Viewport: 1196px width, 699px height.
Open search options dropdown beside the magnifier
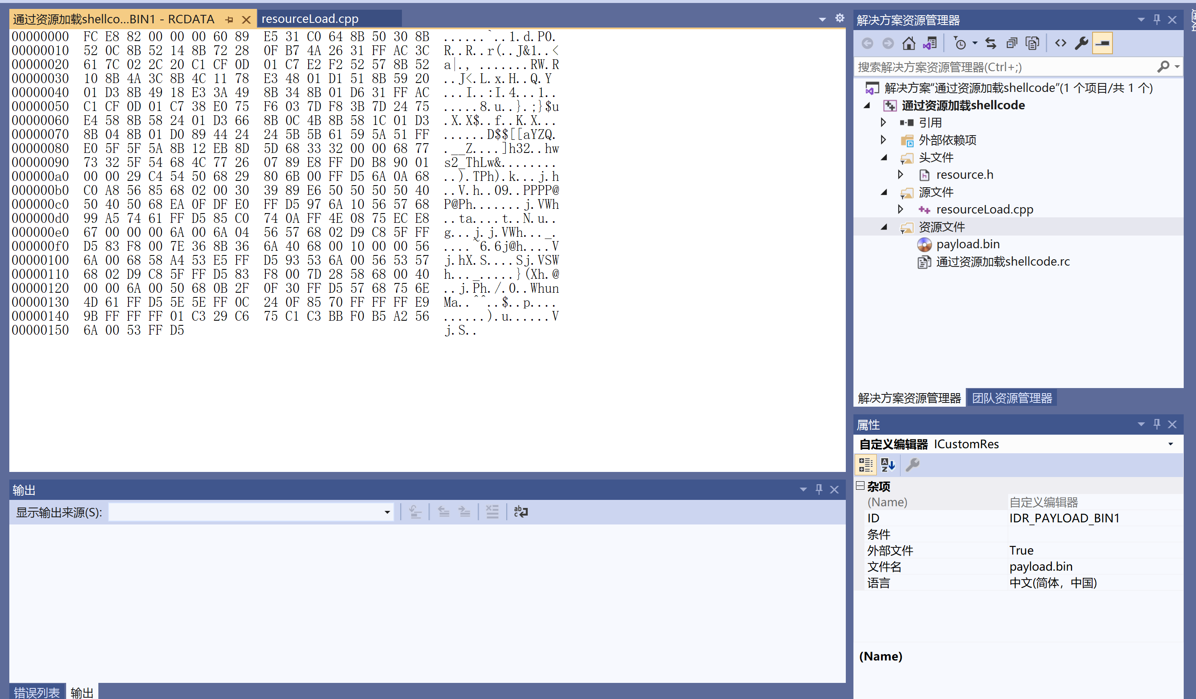[x=1176, y=67]
